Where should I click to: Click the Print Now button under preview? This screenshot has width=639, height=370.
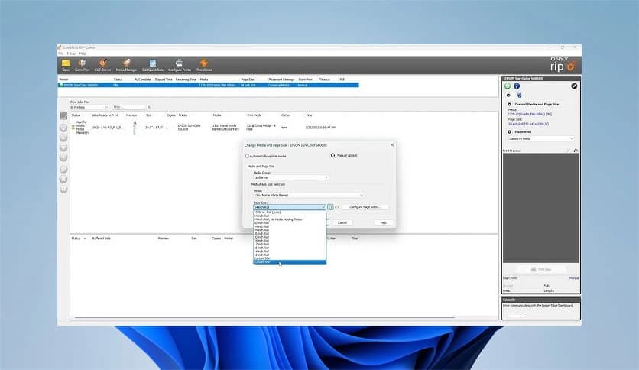pyautogui.click(x=541, y=269)
